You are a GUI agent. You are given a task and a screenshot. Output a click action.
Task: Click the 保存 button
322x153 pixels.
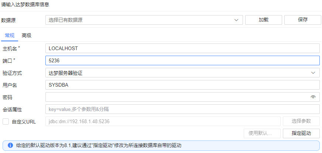(303, 20)
